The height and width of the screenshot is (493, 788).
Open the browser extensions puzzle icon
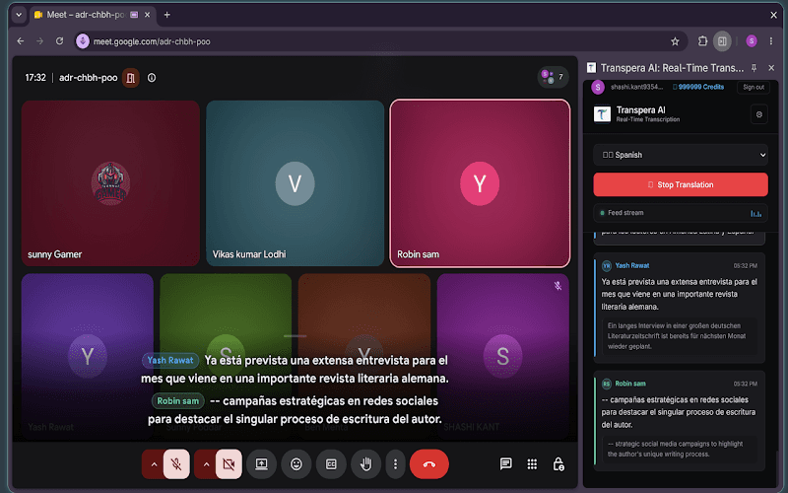(702, 41)
